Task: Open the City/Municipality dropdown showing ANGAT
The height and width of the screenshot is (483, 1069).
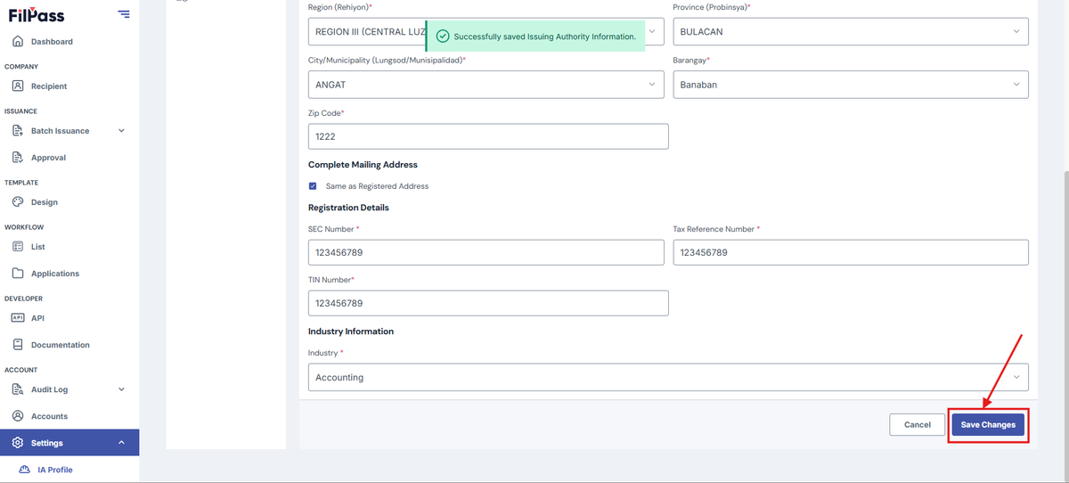Action: (486, 85)
